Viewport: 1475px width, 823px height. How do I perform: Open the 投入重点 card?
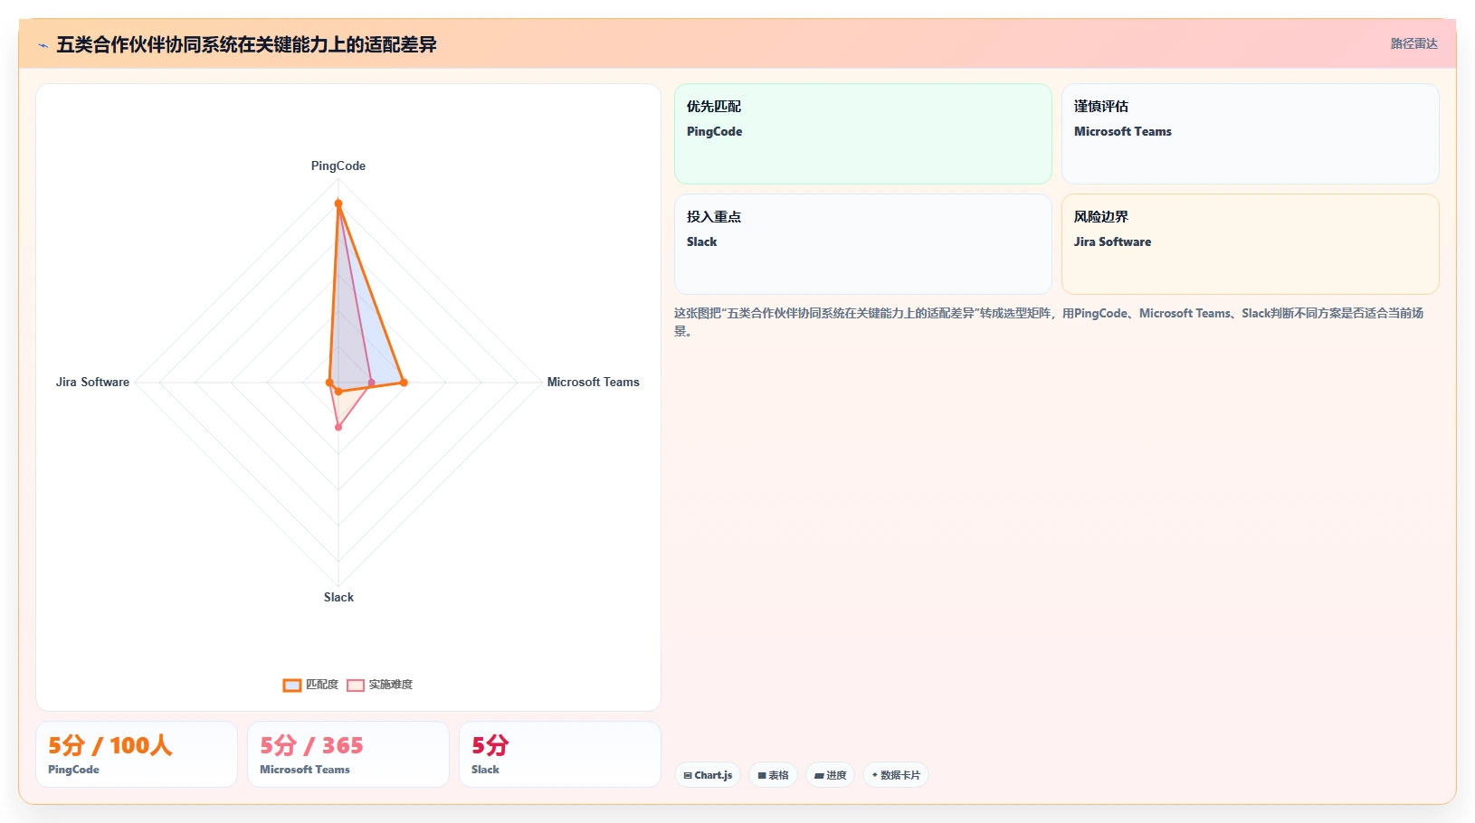pos(863,244)
